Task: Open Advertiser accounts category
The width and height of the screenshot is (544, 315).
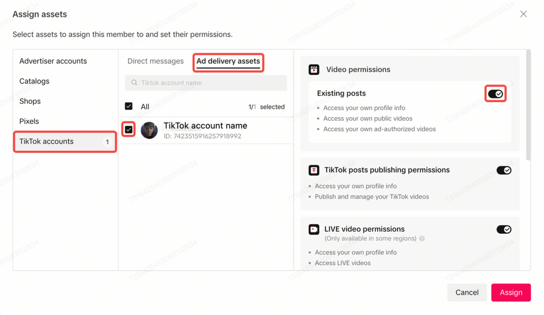Action: click(53, 61)
